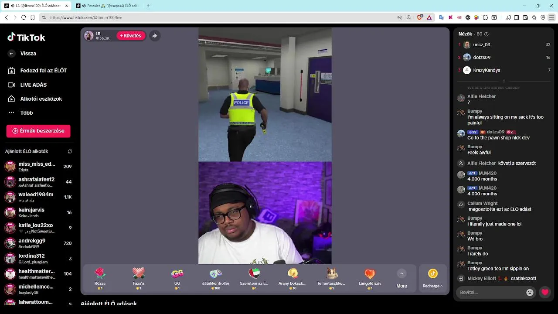Image resolution: width=558 pixels, height=314 pixels.
Task: Send the Faza'a gift
Action: tap(139, 279)
